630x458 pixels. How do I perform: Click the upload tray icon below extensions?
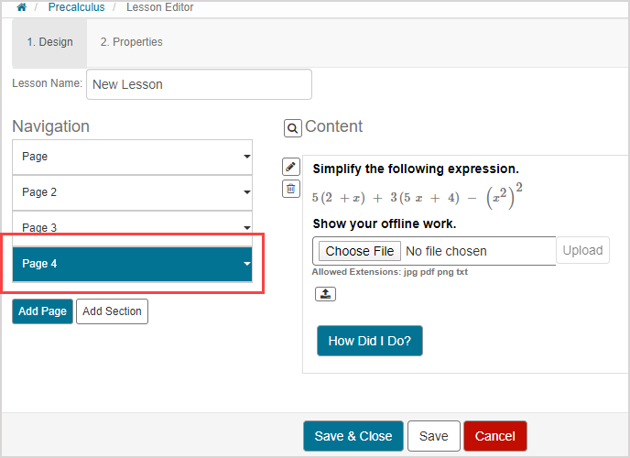point(325,294)
